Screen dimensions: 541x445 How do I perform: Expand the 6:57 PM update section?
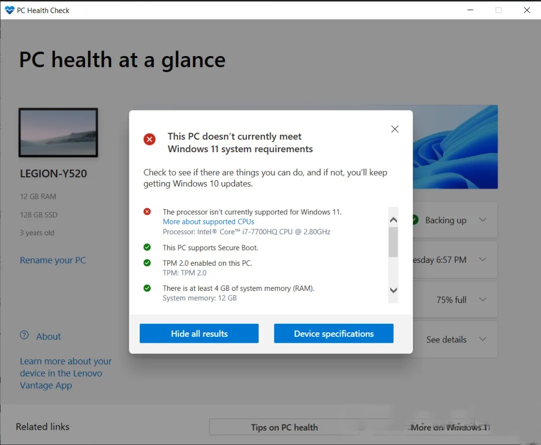click(x=483, y=259)
